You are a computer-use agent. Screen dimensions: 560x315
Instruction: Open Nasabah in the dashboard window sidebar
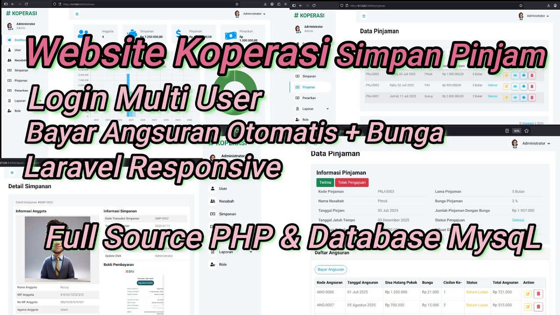click(17, 60)
